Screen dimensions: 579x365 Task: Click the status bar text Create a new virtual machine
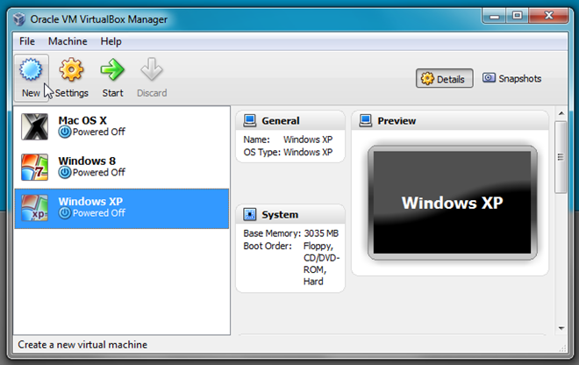coord(82,345)
